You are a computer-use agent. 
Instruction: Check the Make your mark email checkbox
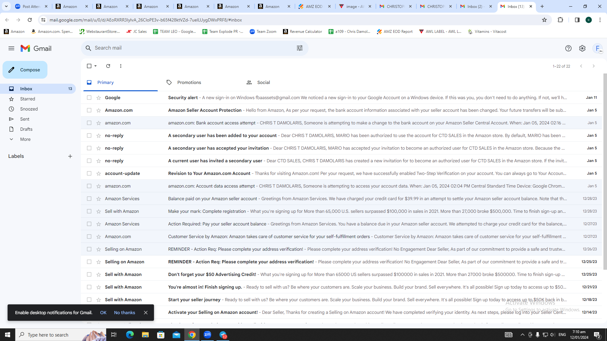(89, 211)
